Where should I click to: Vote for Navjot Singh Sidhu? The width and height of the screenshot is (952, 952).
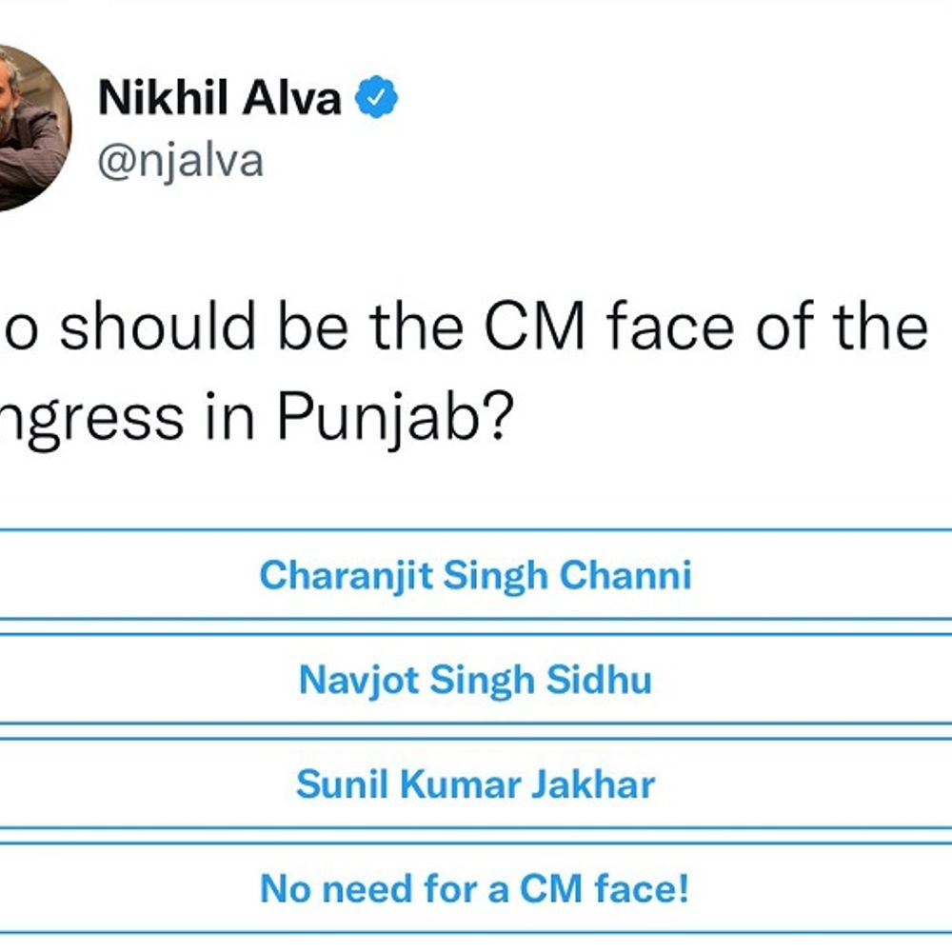475,680
